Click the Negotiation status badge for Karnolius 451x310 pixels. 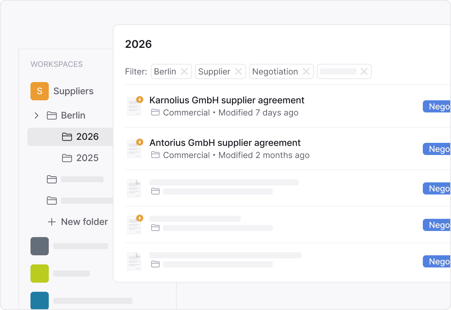click(x=437, y=107)
